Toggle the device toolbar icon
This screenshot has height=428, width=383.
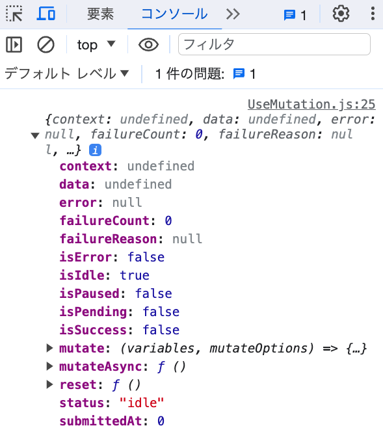click(x=46, y=14)
